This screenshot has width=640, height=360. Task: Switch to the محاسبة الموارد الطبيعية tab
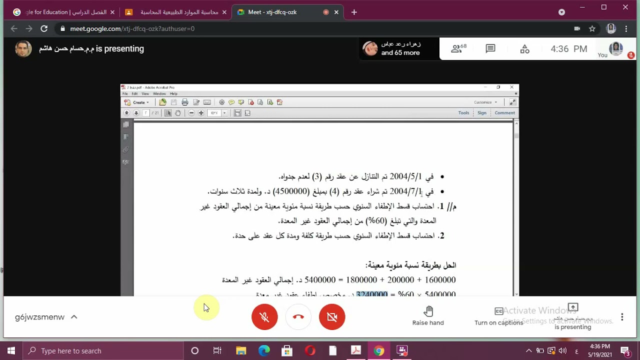176,12
